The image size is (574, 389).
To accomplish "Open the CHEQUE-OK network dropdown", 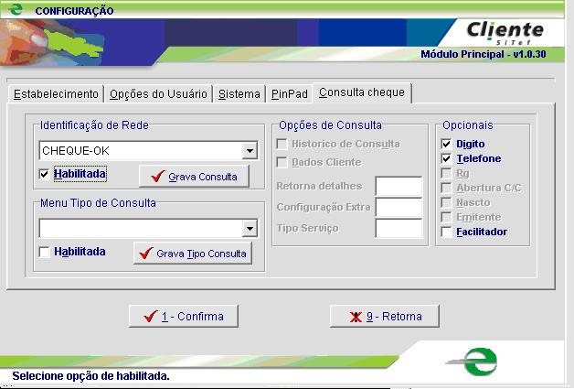I will point(250,150).
